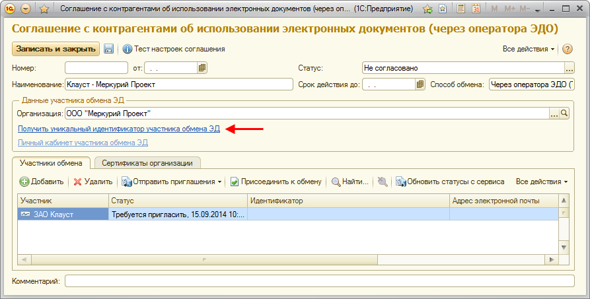Viewport: 590px width, 299px height.
Task: Click Адрес электронной почты column header
Action: coord(504,201)
